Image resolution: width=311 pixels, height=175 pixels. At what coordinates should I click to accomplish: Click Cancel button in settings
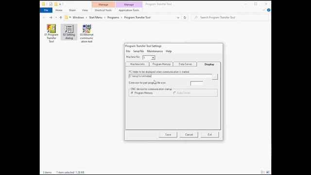[x=189, y=135]
